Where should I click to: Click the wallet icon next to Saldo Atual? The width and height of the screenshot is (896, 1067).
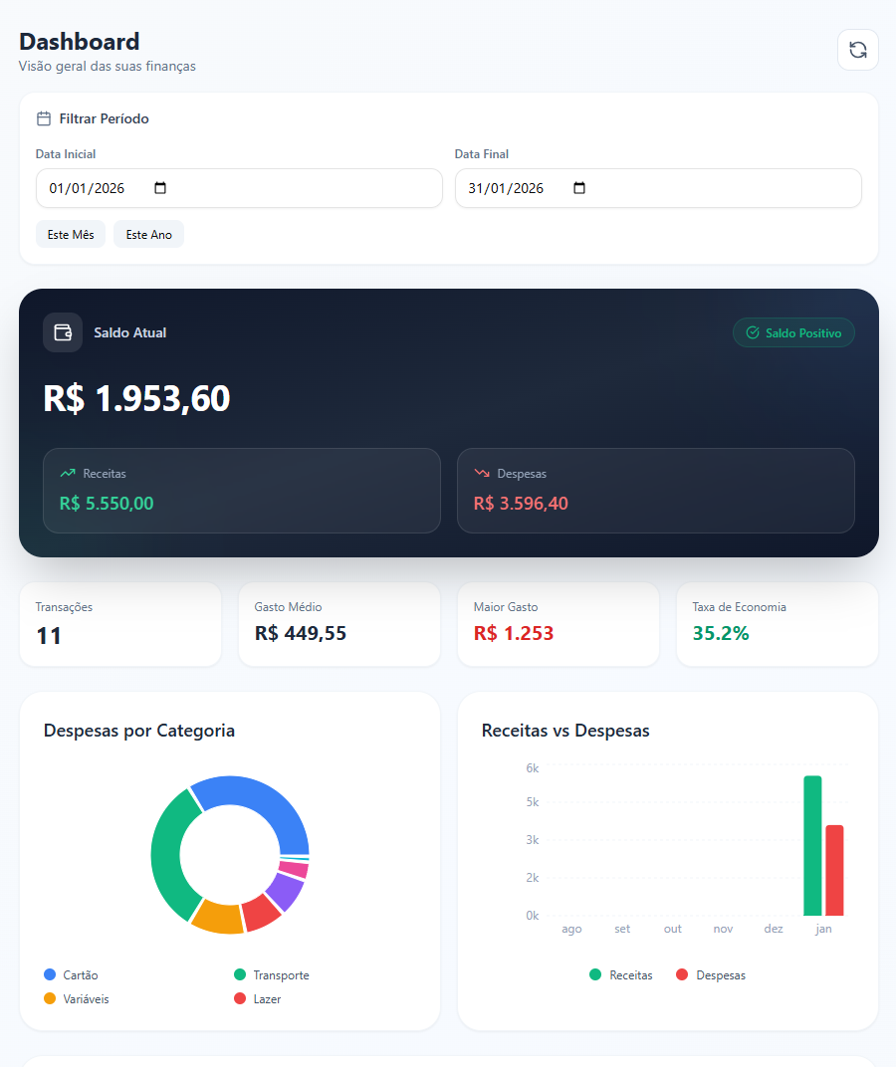click(63, 332)
